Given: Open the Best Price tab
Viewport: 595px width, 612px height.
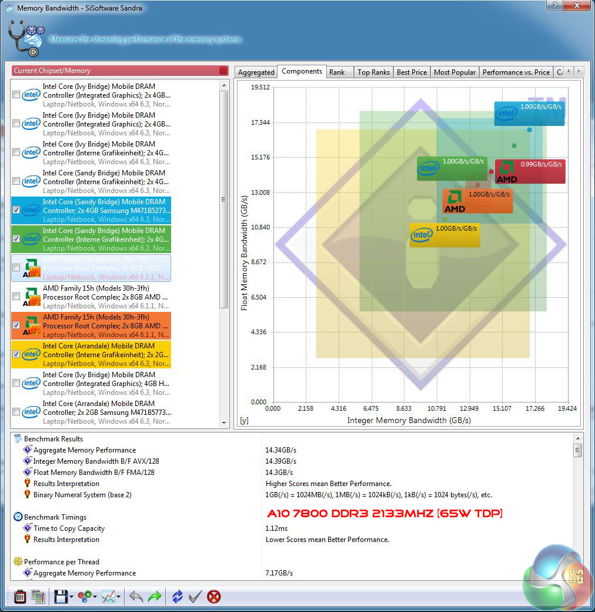Looking at the screenshot, I should pyautogui.click(x=412, y=72).
